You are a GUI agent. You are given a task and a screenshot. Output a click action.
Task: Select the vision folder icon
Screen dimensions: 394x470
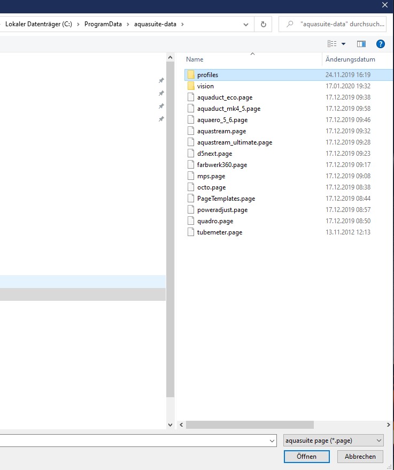point(191,86)
